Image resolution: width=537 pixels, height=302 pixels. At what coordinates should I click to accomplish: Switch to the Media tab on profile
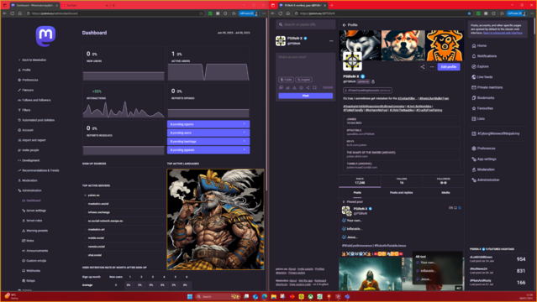pyautogui.click(x=445, y=193)
